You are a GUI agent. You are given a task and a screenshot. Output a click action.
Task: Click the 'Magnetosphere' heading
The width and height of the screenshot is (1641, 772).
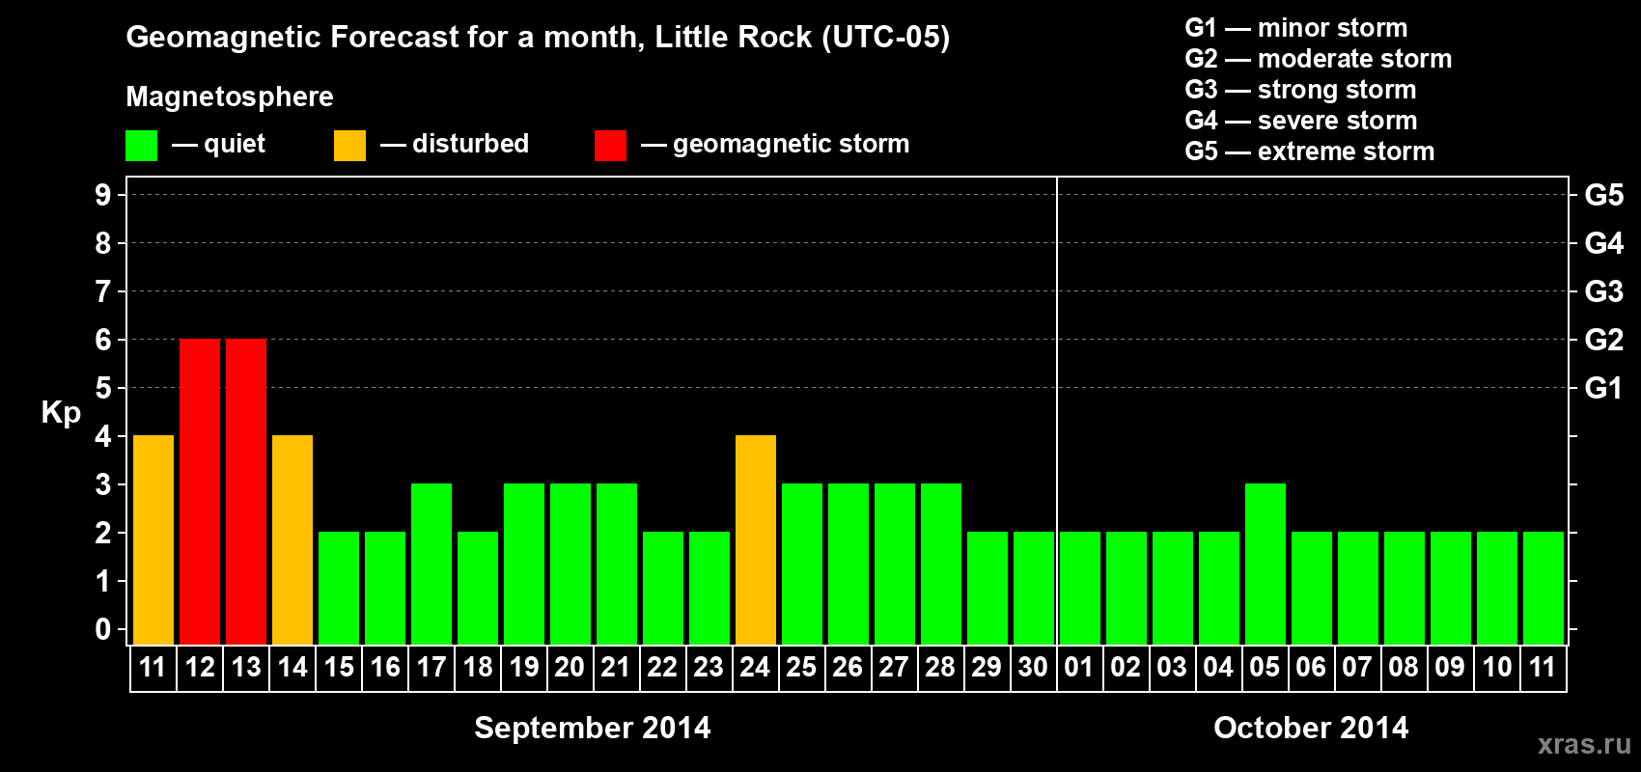pyautogui.click(x=230, y=96)
